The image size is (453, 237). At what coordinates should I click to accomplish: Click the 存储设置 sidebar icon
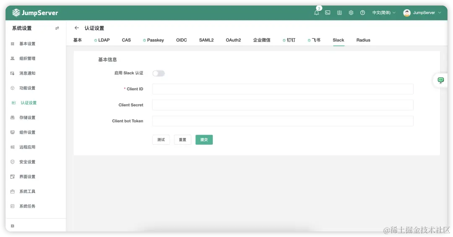[x=13, y=117]
